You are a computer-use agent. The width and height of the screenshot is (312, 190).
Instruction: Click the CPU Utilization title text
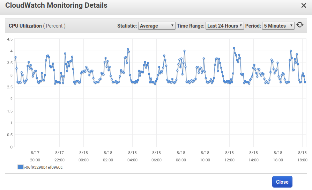(25, 26)
